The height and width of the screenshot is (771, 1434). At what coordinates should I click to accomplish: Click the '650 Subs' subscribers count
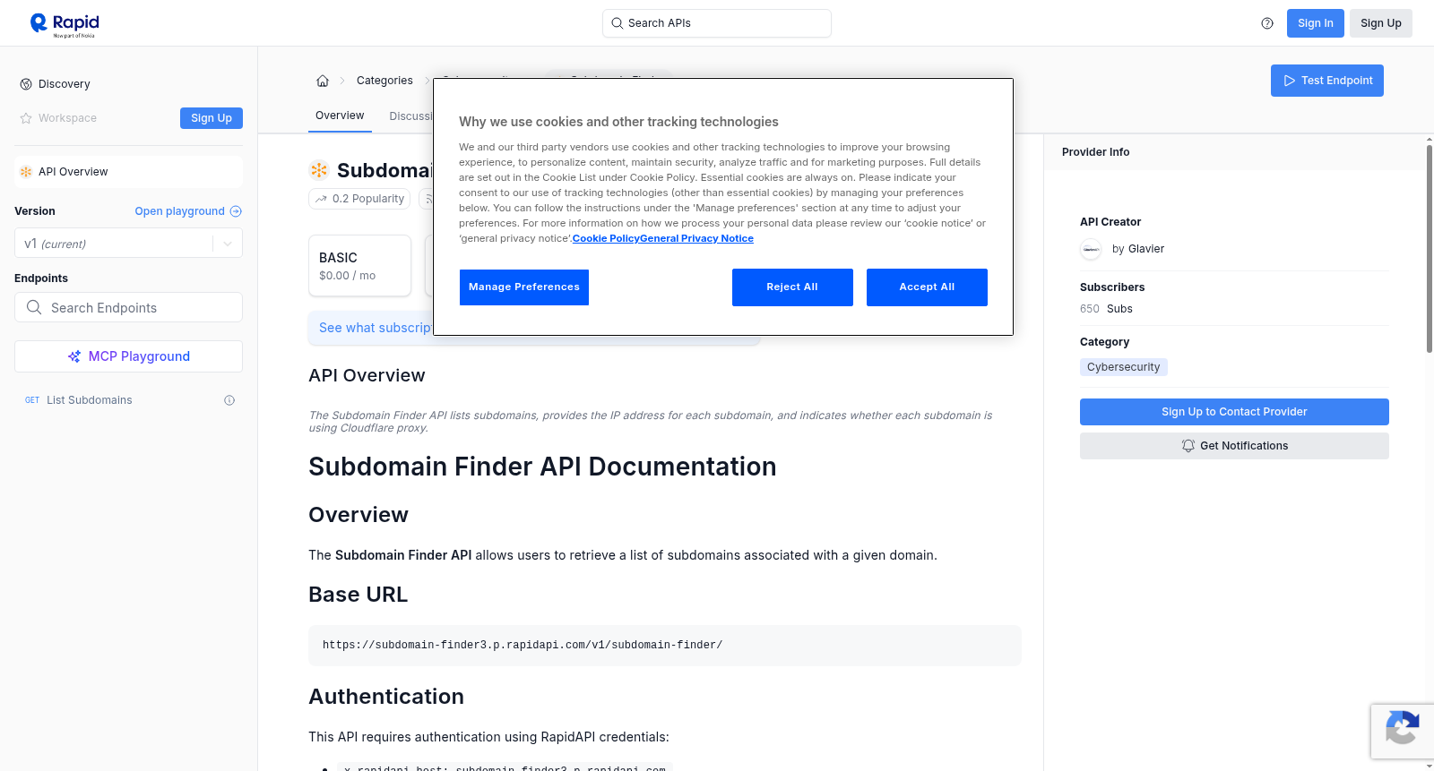click(x=1106, y=309)
